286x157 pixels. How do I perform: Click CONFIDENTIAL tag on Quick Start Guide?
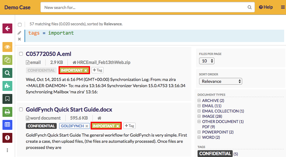[x=41, y=126]
